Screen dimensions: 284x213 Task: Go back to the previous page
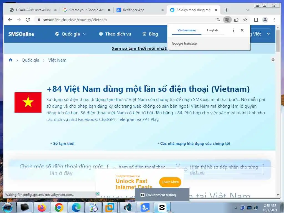click(x=10, y=20)
